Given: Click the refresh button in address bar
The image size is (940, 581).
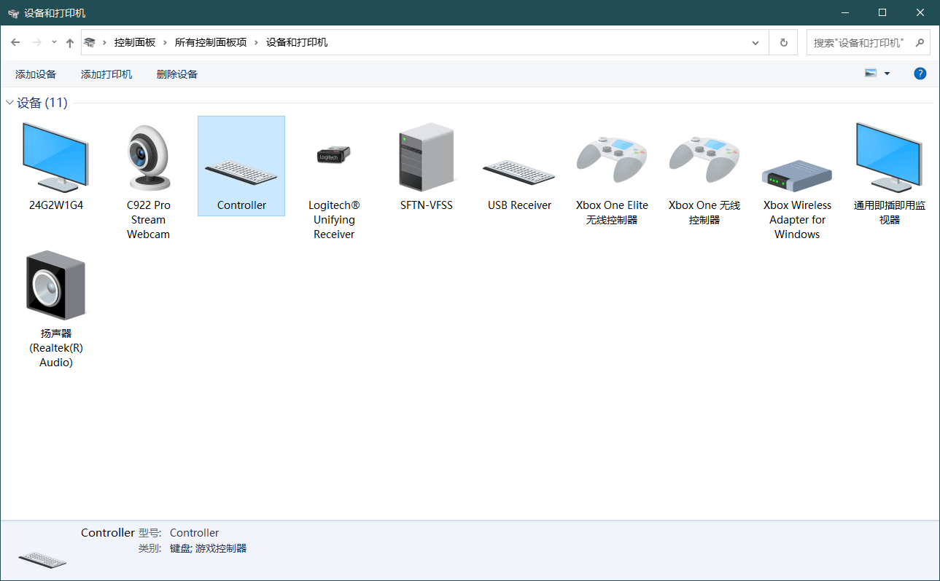Looking at the screenshot, I should coord(784,42).
